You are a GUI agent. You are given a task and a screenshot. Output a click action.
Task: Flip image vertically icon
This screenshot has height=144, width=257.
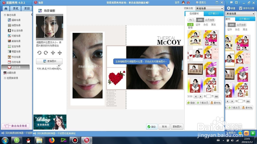[x=60, y=53]
